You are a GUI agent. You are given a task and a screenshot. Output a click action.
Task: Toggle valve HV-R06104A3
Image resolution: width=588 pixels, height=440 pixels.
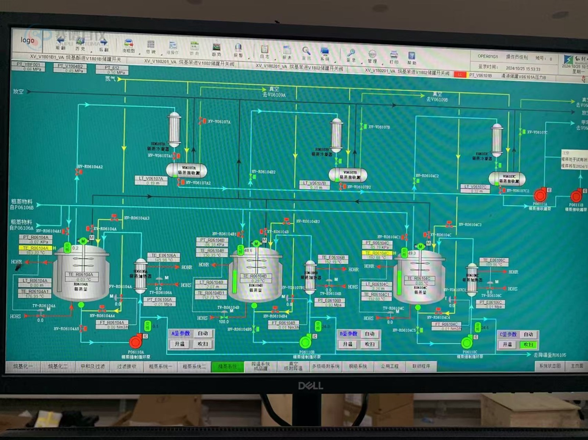tap(114, 217)
